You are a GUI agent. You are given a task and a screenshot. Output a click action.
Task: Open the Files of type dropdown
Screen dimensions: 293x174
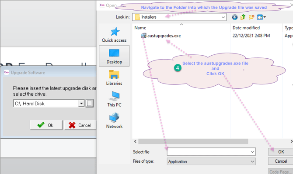click(x=211, y=161)
